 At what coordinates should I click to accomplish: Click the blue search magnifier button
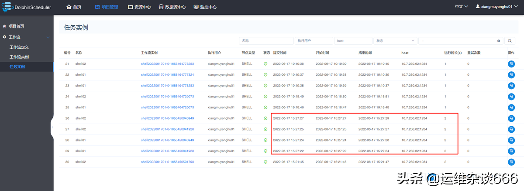point(510,40)
